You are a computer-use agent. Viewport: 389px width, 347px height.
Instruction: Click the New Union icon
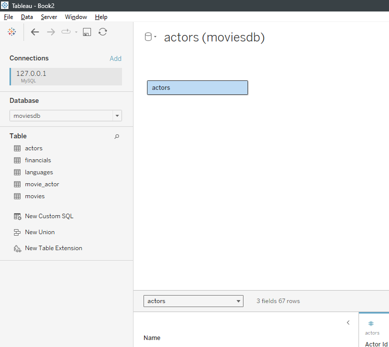click(17, 232)
